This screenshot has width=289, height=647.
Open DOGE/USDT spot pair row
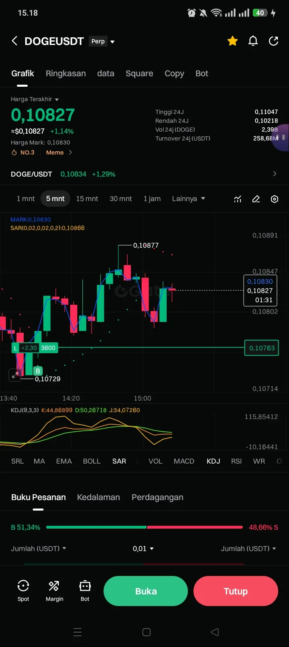[x=144, y=174]
